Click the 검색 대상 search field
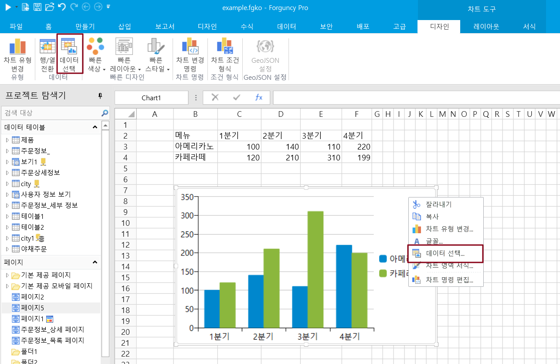The height and width of the screenshot is (364, 560). click(51, 113)
